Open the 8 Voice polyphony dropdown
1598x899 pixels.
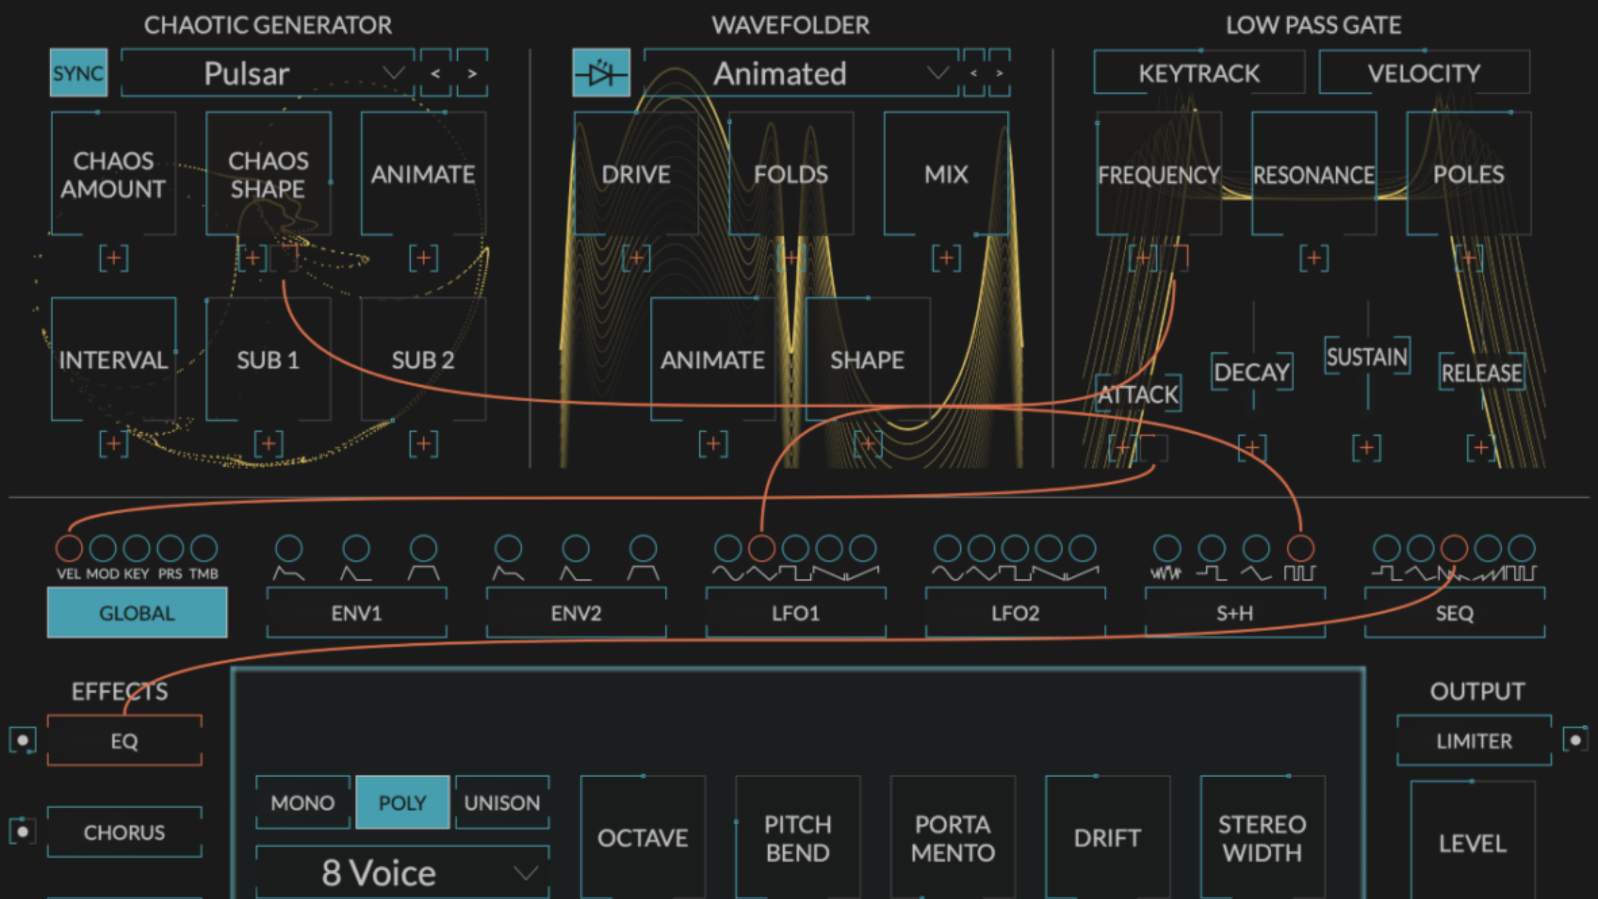point(403,872)
